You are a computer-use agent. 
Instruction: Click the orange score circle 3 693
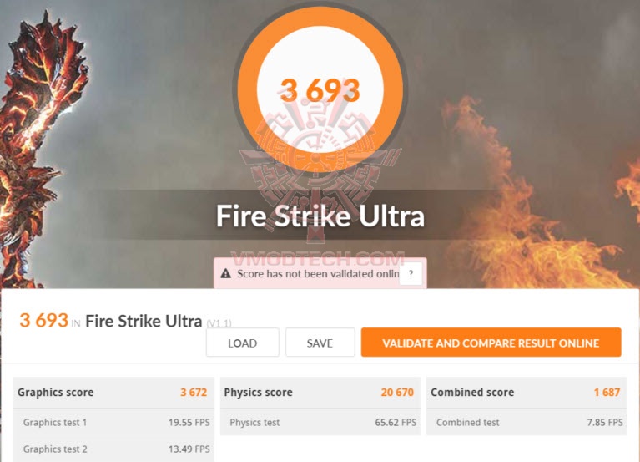click(320, 89)
